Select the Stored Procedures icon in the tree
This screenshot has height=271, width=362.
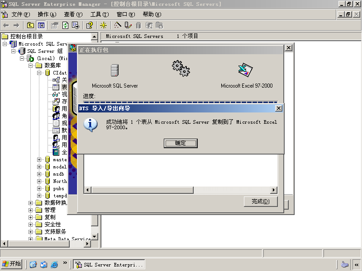pos(56,101)
